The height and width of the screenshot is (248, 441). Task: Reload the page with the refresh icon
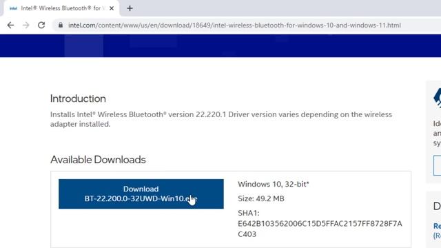41,25
